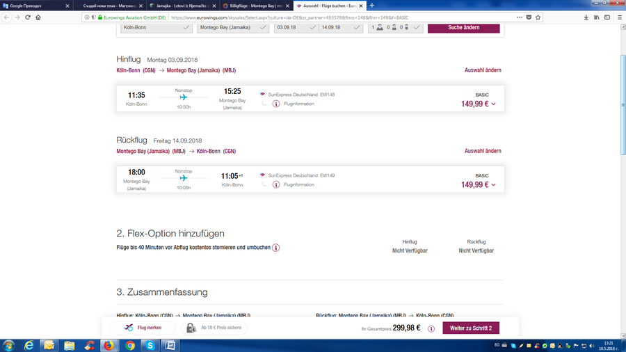Click the taskbar clock showing 13:21
Image resolution: width=626 pixels, height=352 pixels.
click(608, 346)
